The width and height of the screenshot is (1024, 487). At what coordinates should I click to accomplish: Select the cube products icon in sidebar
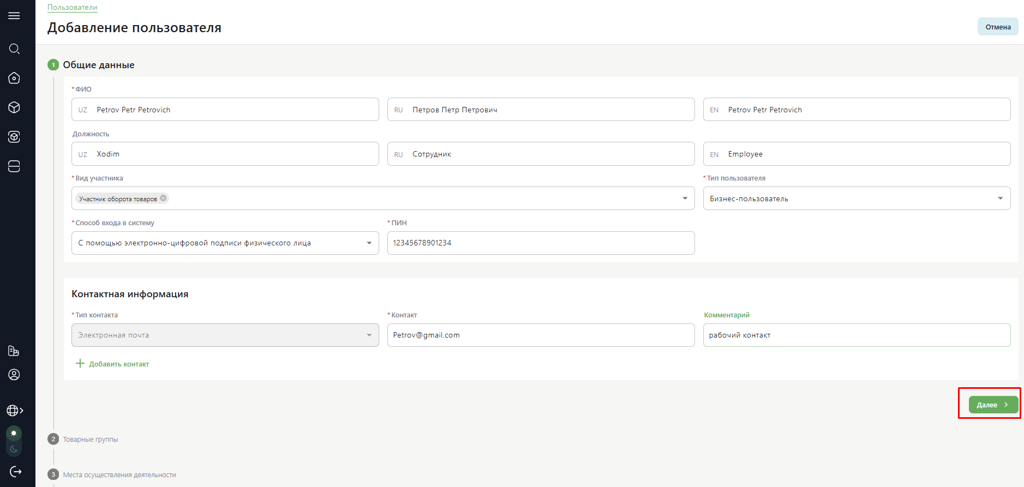tap(14, 107)
